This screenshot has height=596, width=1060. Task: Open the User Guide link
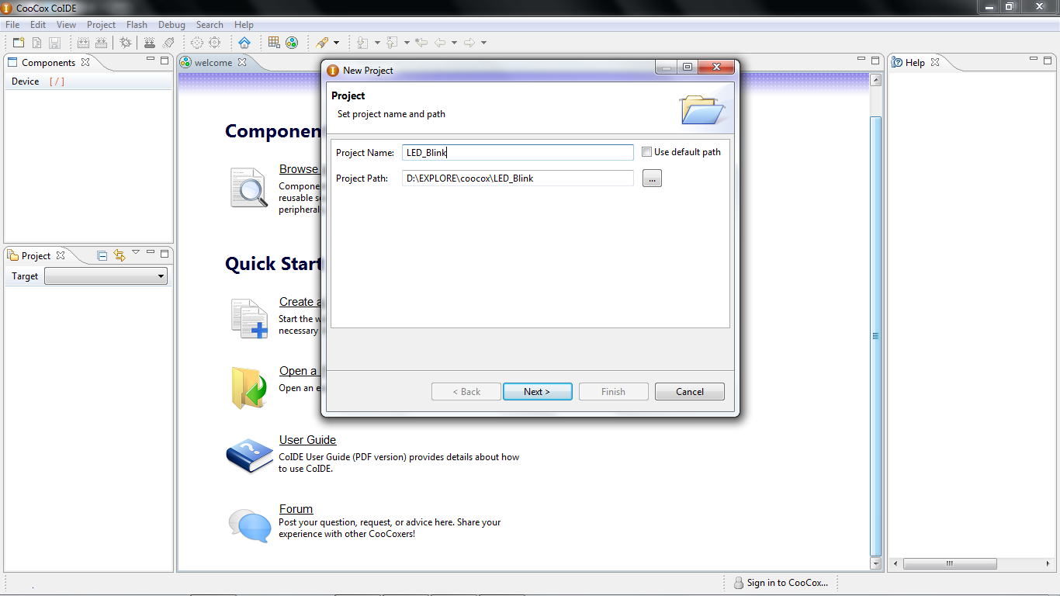pos(307,440)
